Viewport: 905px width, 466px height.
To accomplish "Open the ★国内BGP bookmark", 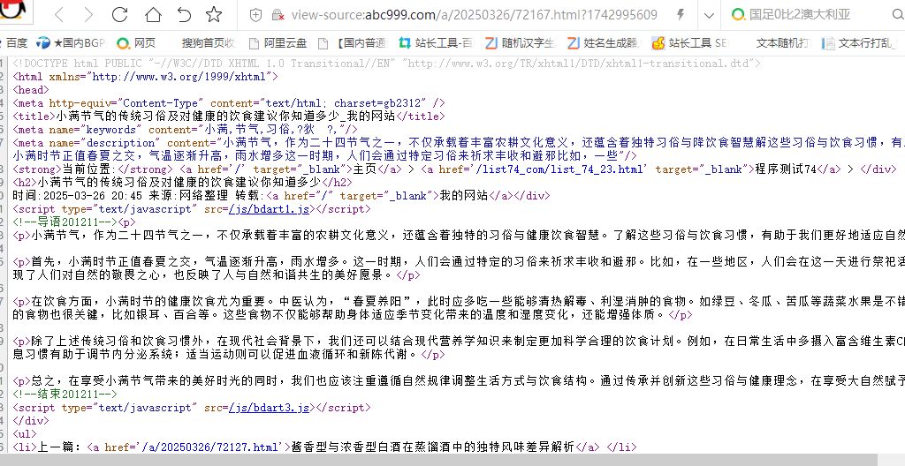I will (71, 42).
